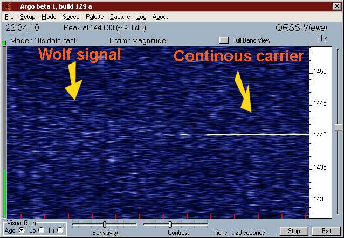Open the Speed menu
The width and height of the screenshot is (344, 238).
71,17
